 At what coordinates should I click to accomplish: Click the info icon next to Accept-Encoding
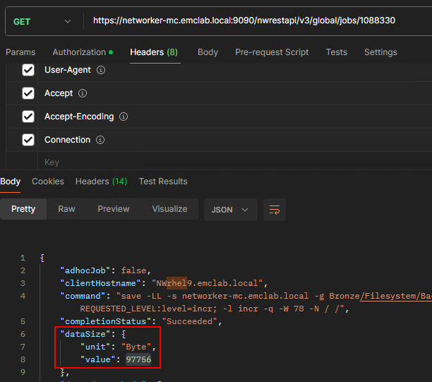pos(124,117)
